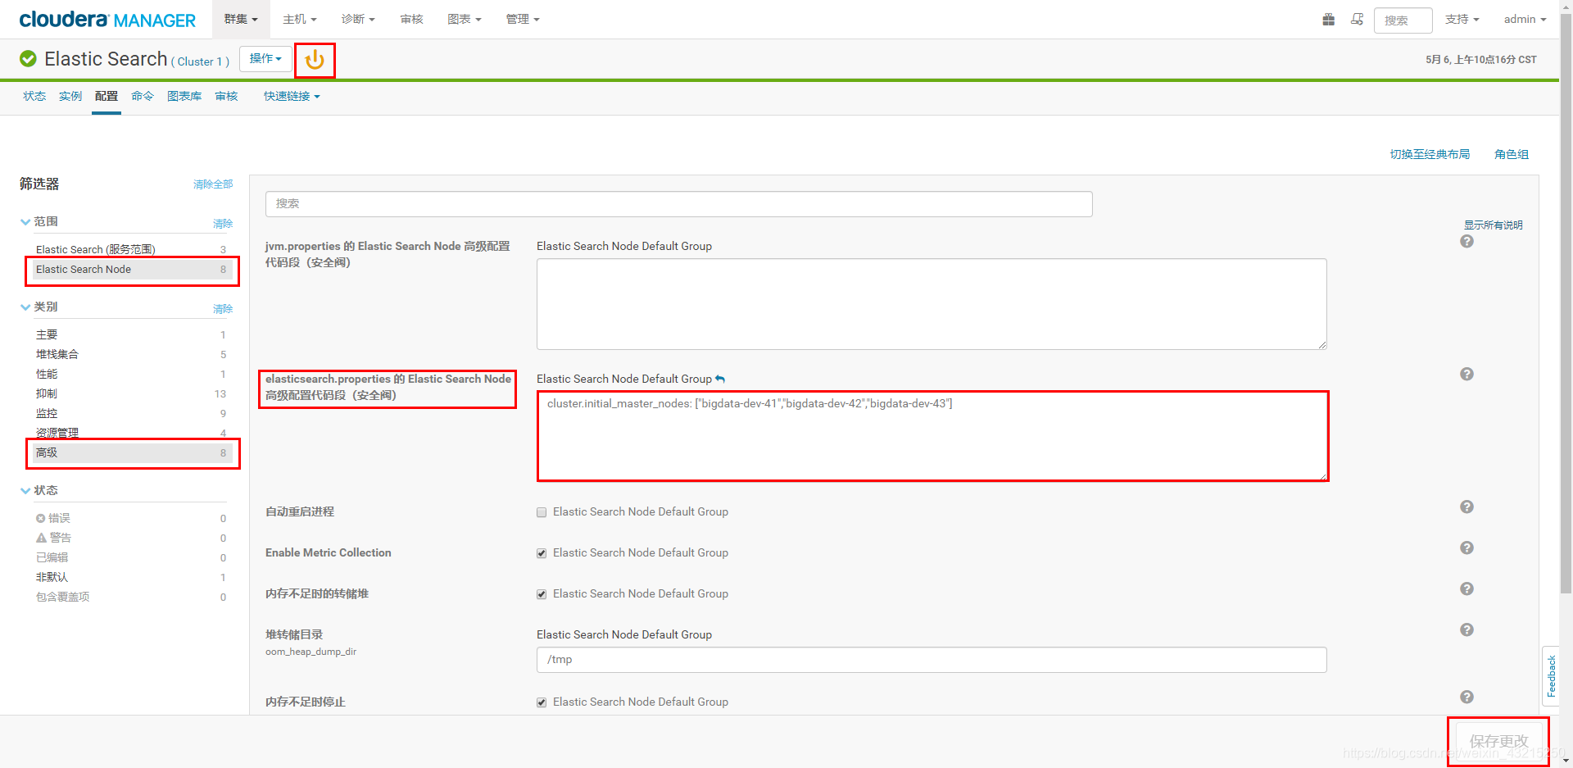1573x768 pixels.
Task: Show help for 堆转储目录 setting
Action: click(x=1466, y=629)
